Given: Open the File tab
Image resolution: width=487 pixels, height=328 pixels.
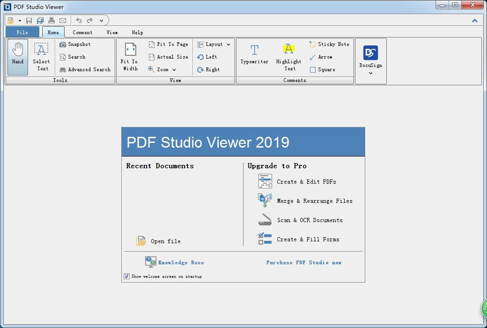Looking at the screenshot, I should tap(22, 32).
